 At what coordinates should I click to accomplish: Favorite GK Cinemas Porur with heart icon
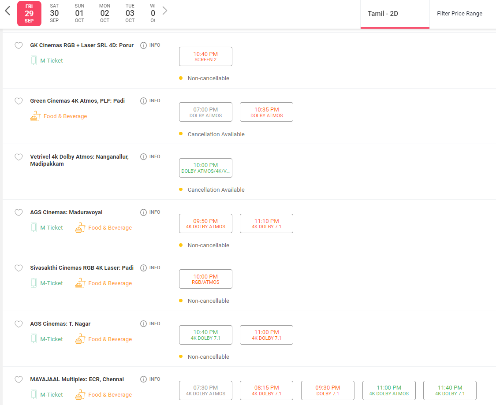point(19,45)
